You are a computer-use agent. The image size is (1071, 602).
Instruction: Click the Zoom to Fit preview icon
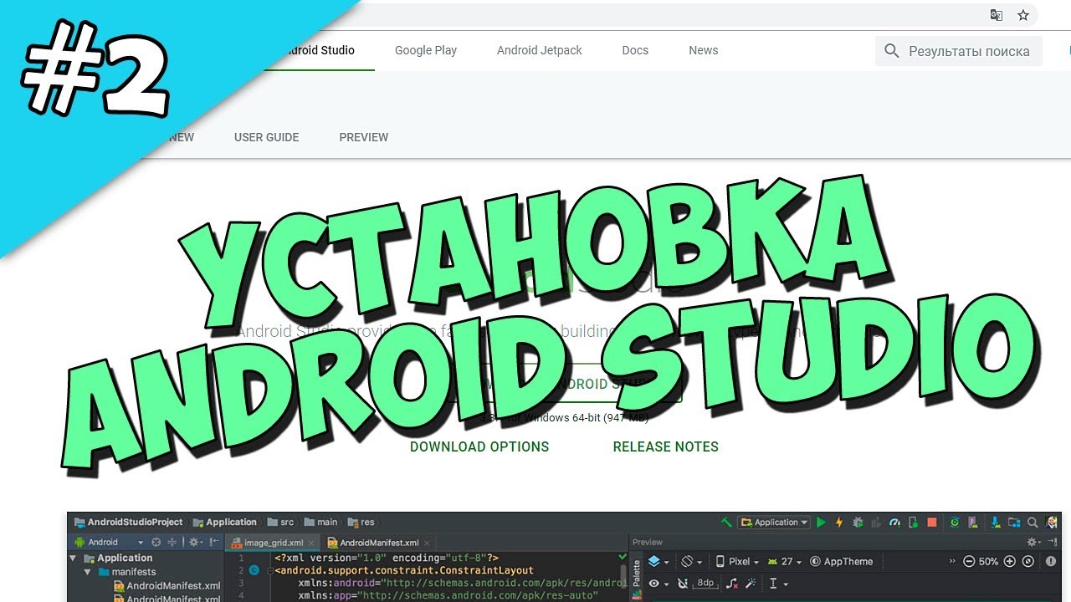(x=1028, y=562)
